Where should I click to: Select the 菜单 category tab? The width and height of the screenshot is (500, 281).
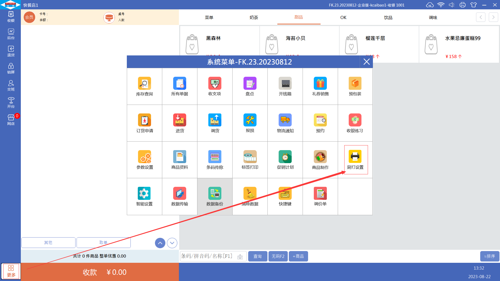click(209, 17)
